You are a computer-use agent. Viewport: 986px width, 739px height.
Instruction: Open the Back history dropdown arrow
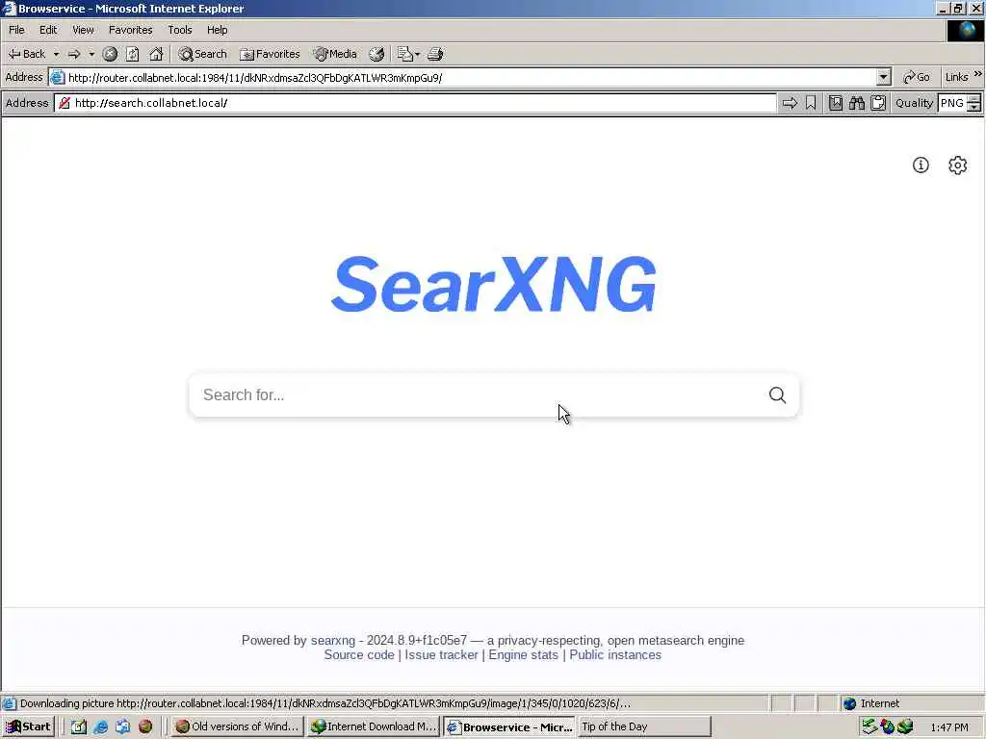[x=56, y=54]
